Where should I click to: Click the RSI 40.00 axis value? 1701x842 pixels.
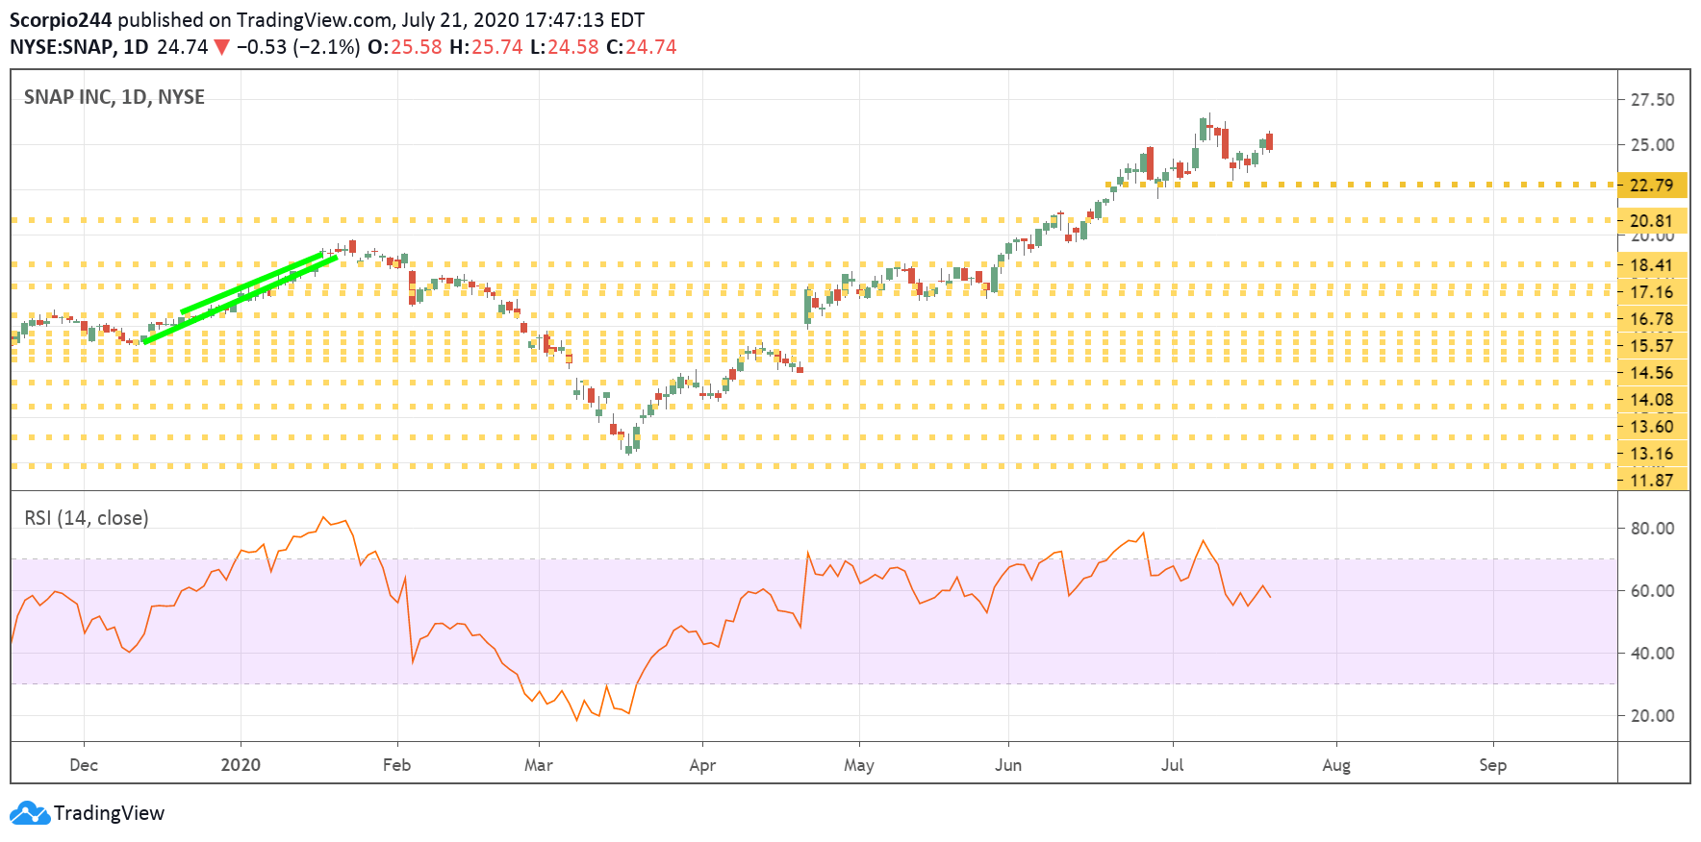pyautogui.click(x=1652, y=653)
